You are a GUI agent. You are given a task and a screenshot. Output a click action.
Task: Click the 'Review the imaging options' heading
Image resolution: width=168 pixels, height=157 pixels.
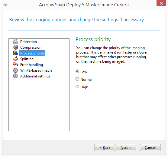coord(76,20)
